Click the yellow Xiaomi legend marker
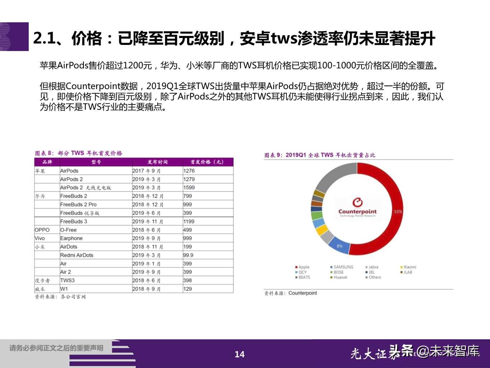This screenshot has width=490, height=368. (x=401, y=267)
